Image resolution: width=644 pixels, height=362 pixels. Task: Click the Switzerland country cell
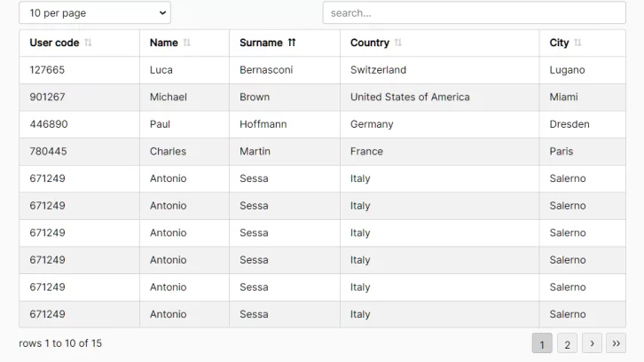[378, 70]
